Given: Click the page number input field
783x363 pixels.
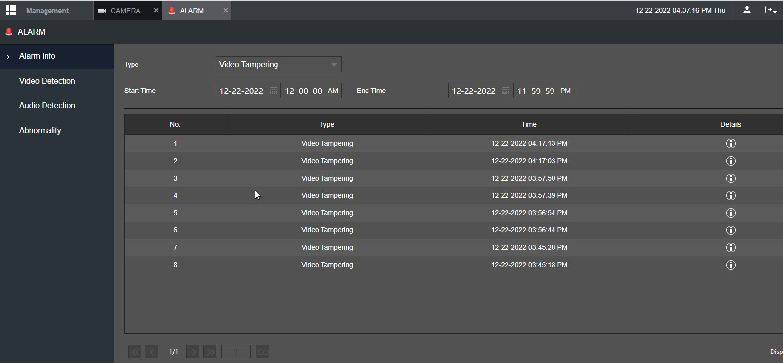Looking at the screenshot, I should 236,352.
